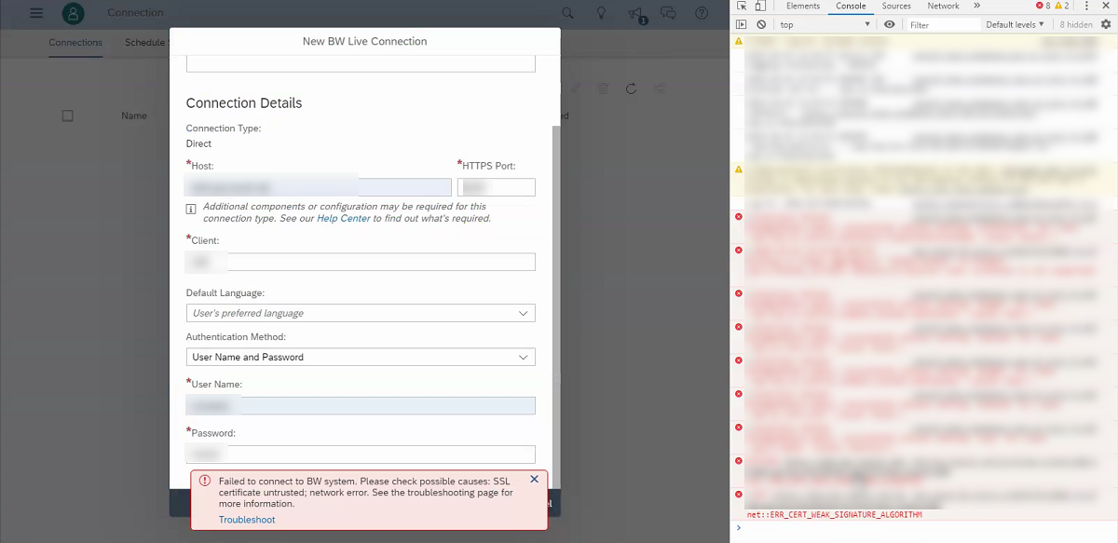Click the ERR_CERT_WEAK_SIGNATURE_ALGORITHM error text

(834, 514)
